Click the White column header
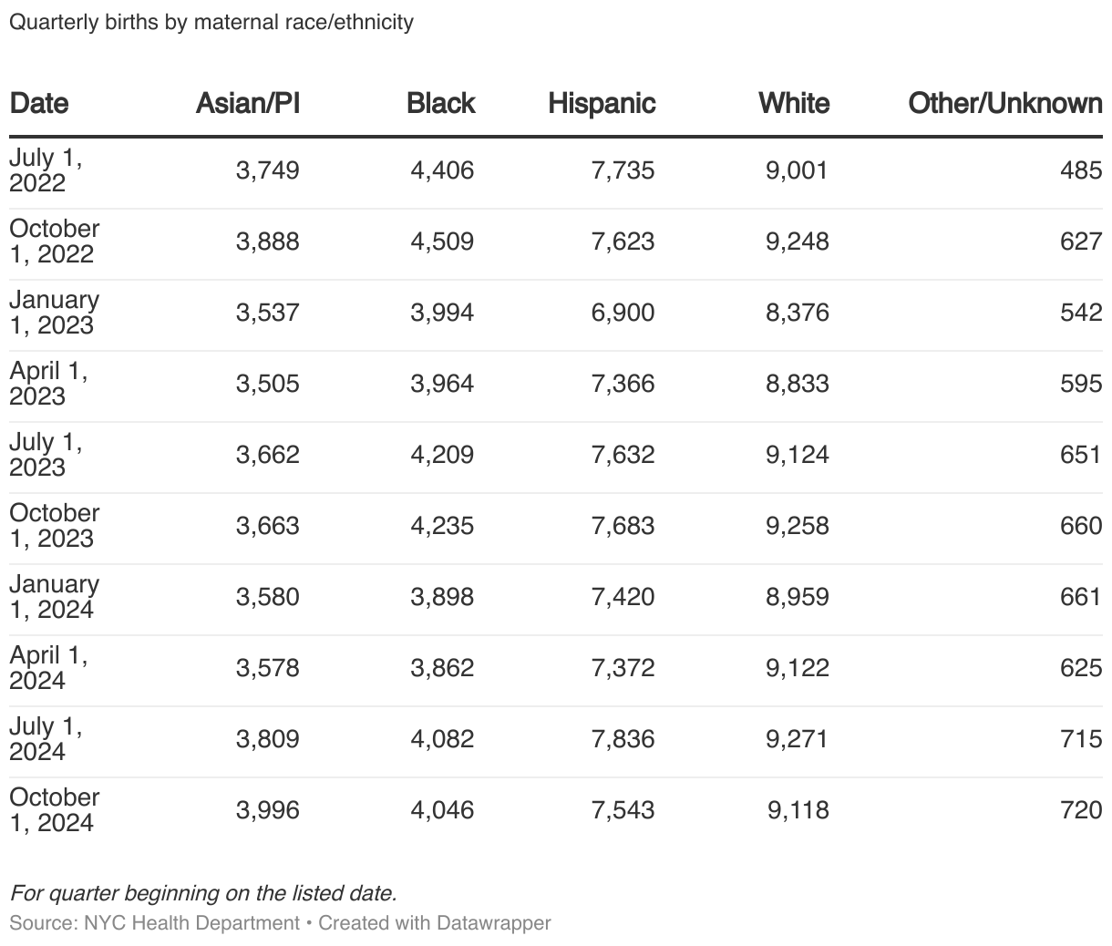1112x946 pixels. (794, 103)
